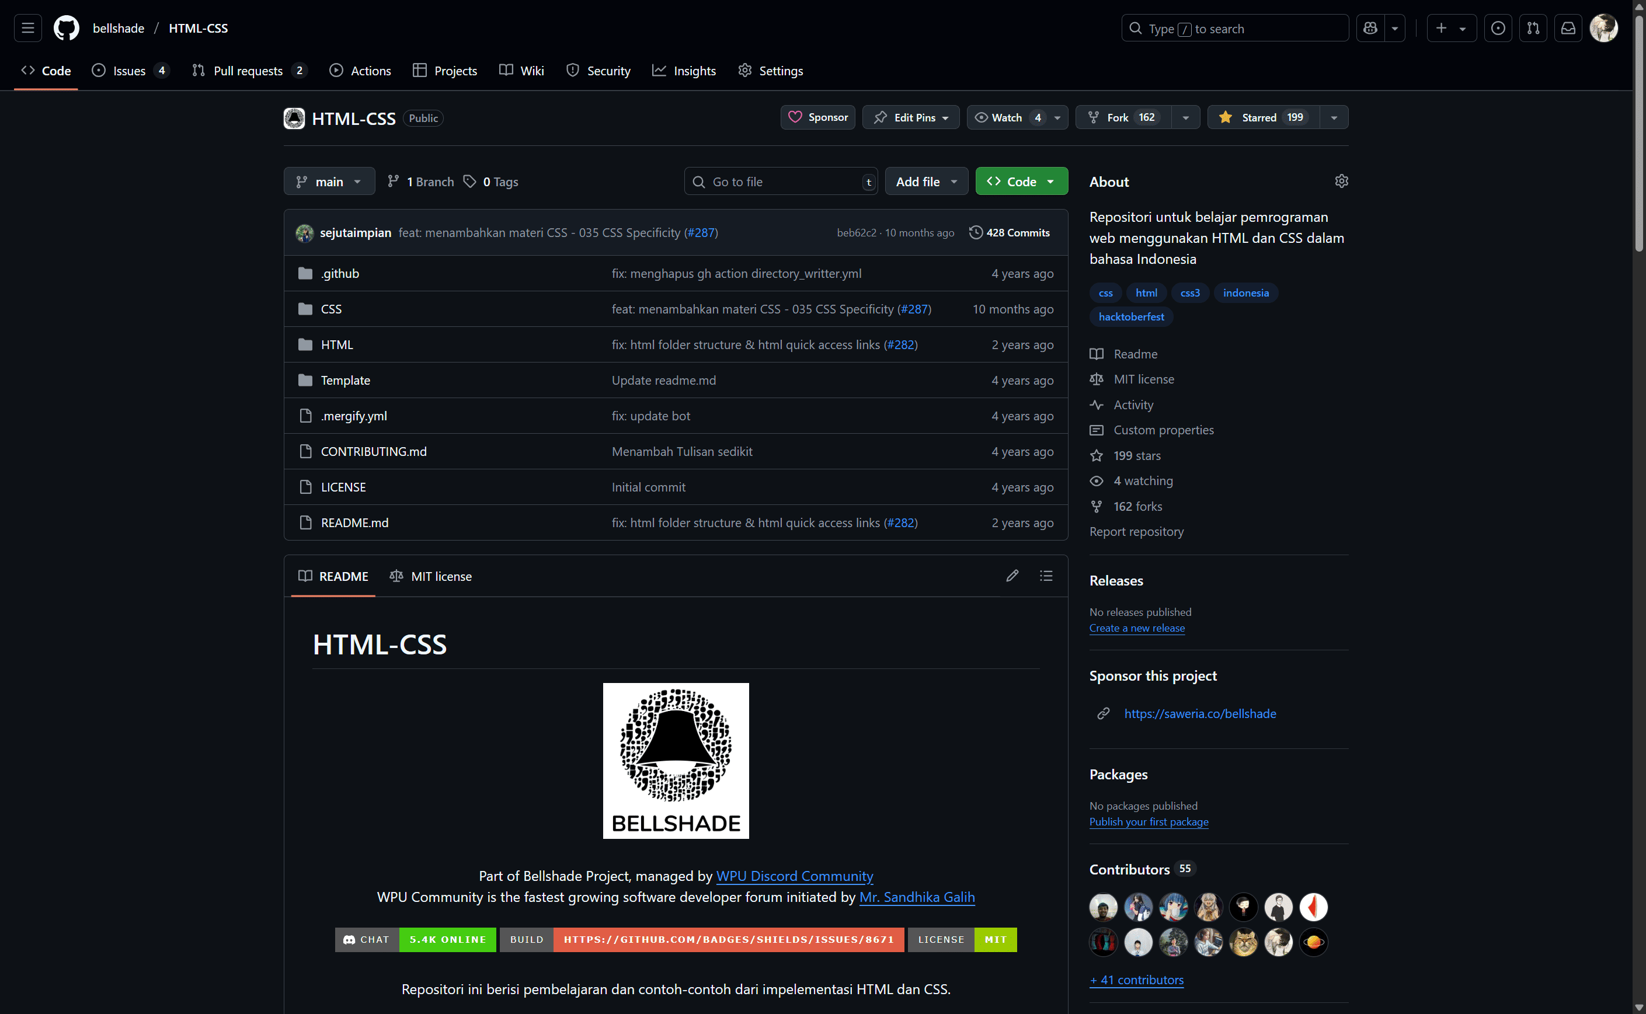1646x1014 pixels.
Task: Open the green Code button
Action: coord(1021,181)
